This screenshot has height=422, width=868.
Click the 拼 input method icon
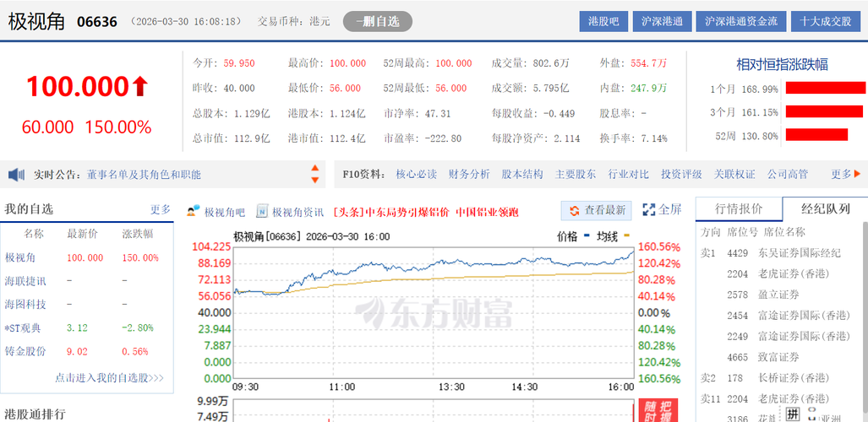pos(794,414)
